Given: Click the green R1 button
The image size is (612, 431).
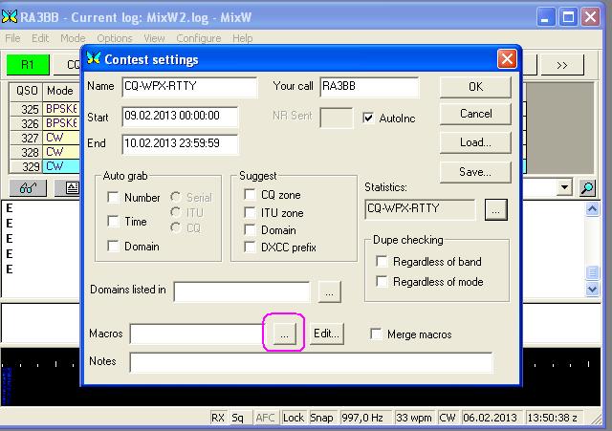Looking at the screenshot, I should pyautogui.click(x=29, y=65).
